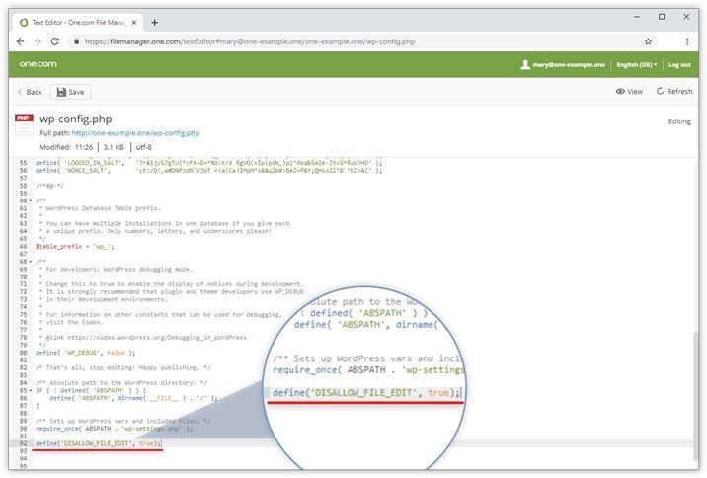Click the one.com logo
This screenshot has width=707, height=478.
click(x=38, y=64)
